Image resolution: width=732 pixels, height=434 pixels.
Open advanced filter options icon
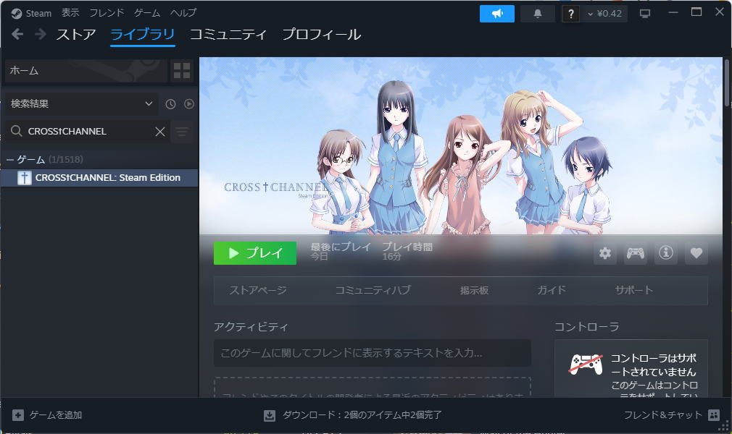coord(182,132)
